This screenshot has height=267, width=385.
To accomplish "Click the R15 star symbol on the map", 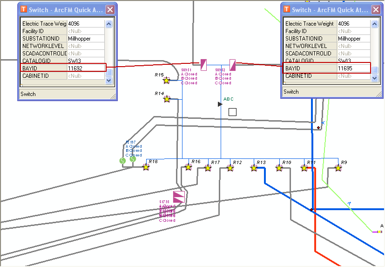I will coord(166,81).
